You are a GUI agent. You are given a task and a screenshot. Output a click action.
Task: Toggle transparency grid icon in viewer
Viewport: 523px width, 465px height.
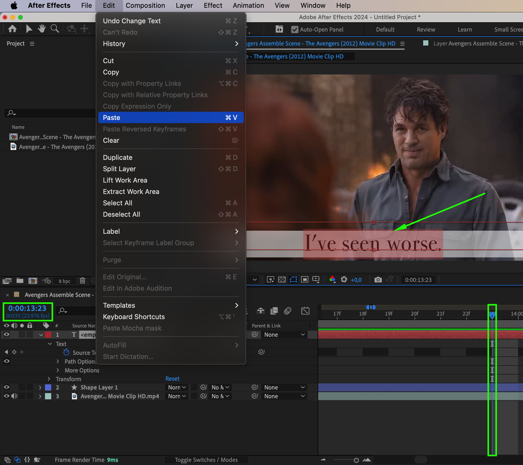(x=282, y=280)
